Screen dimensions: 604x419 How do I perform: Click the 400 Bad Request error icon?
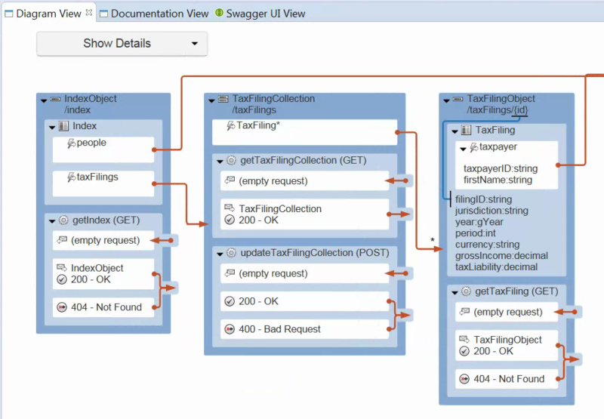point(230,329)
